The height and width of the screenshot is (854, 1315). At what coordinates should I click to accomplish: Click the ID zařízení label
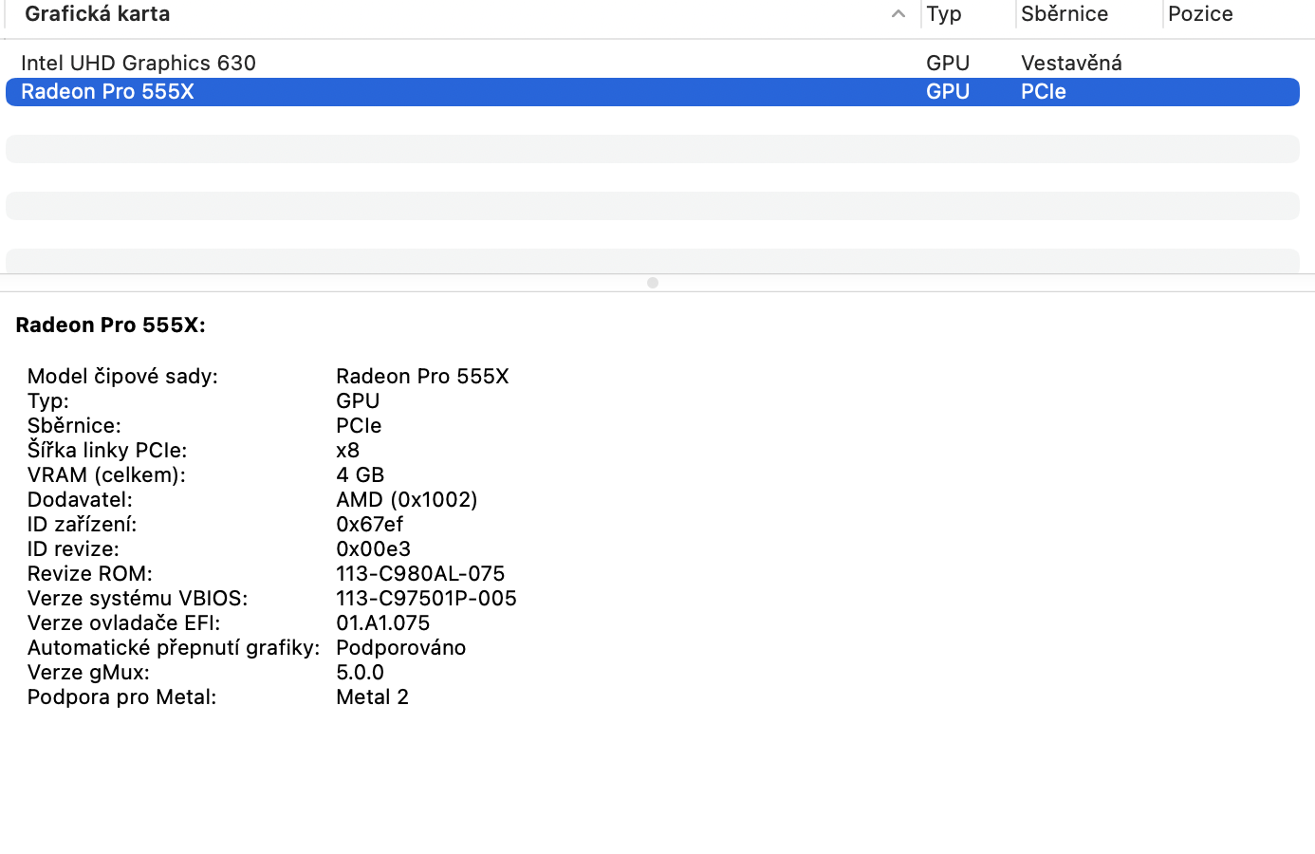pos(82,525)
